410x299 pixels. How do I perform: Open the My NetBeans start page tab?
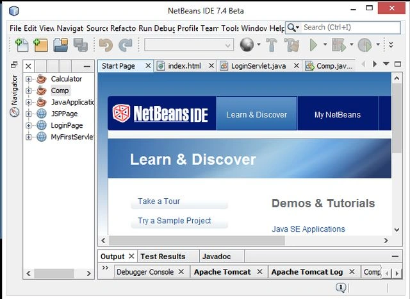click(x=338, y=115)
